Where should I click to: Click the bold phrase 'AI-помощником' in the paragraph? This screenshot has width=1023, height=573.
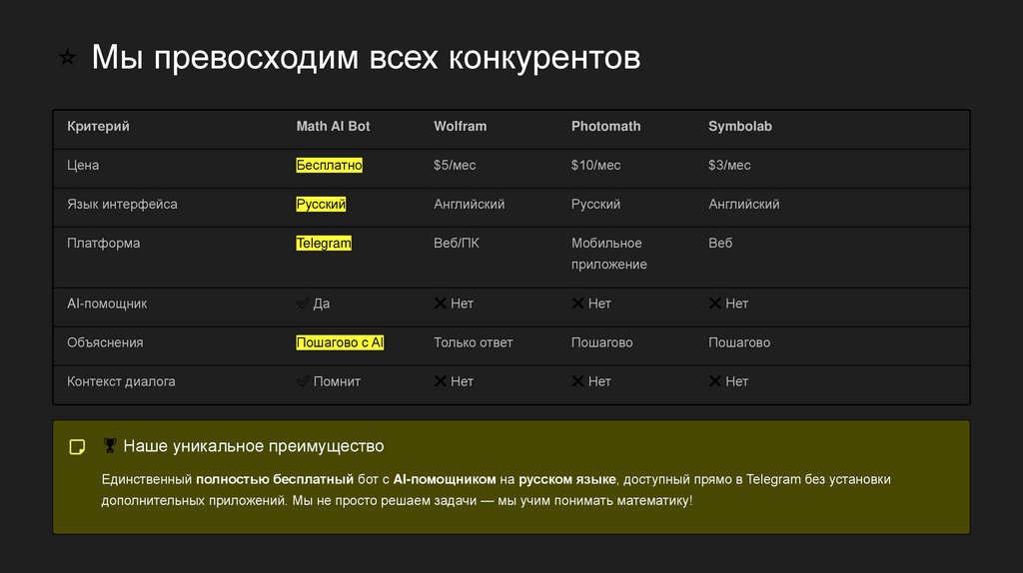(x=445, y=479)
